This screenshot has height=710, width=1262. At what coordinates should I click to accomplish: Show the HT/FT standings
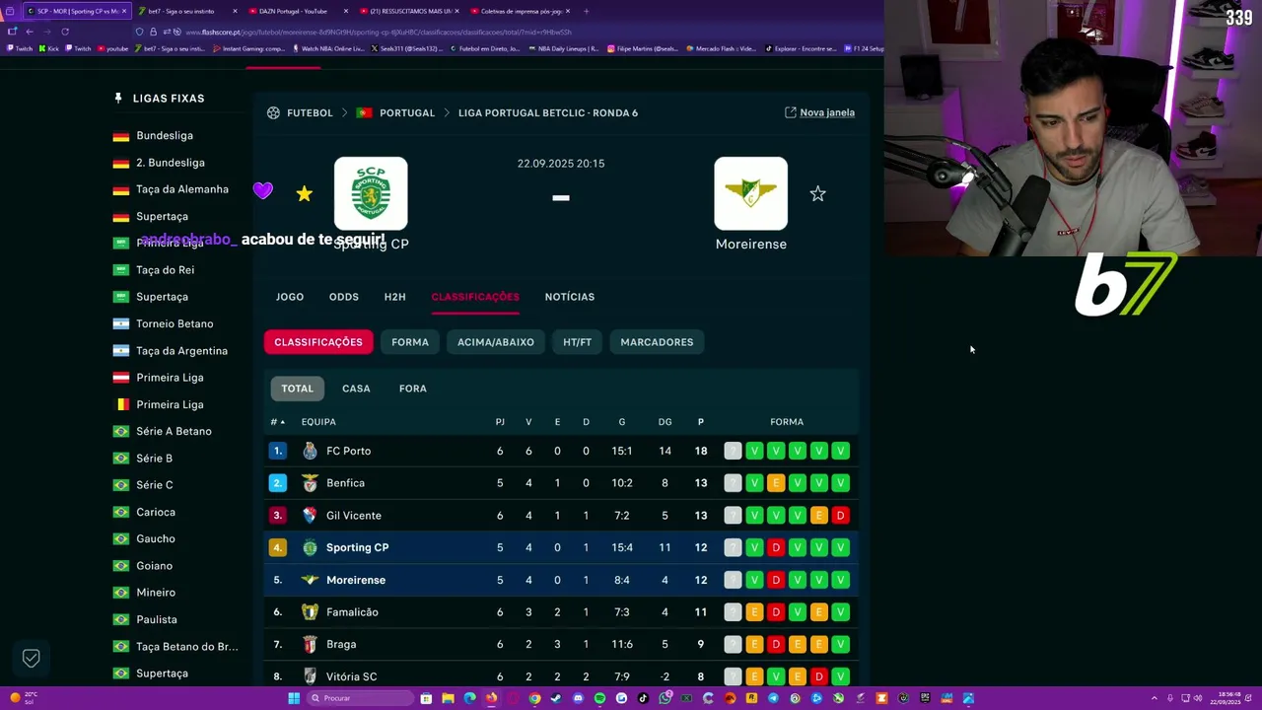coord(578,342)
